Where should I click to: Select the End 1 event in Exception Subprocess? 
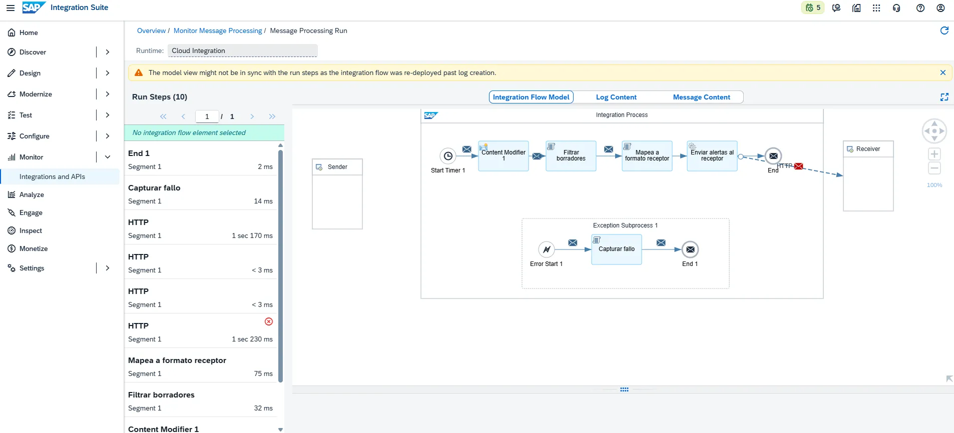pos(690,249)
